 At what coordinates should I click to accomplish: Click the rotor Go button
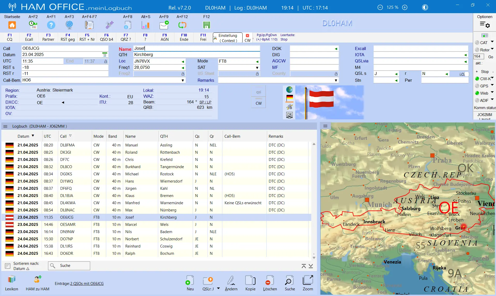490,57
